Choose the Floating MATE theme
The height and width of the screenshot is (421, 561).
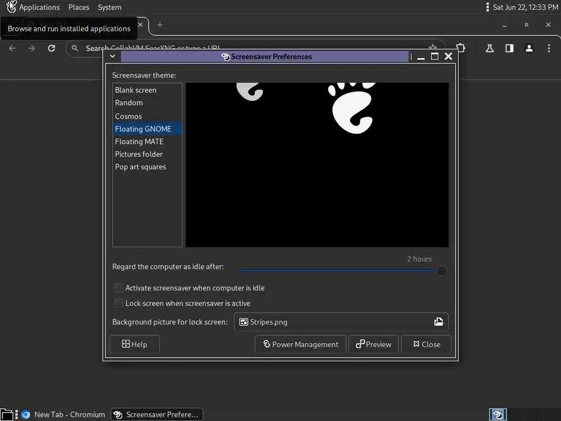(147, 142)
